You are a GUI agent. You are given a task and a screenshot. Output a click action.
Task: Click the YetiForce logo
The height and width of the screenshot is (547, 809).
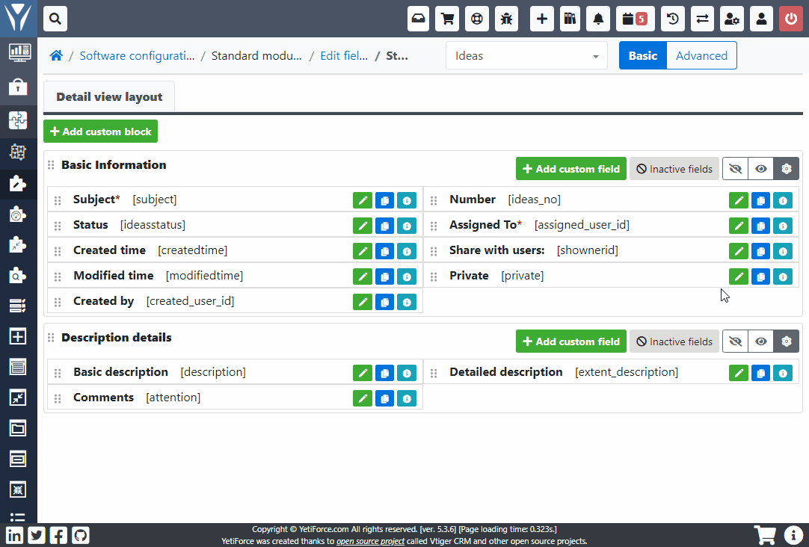tap(18, 18)
